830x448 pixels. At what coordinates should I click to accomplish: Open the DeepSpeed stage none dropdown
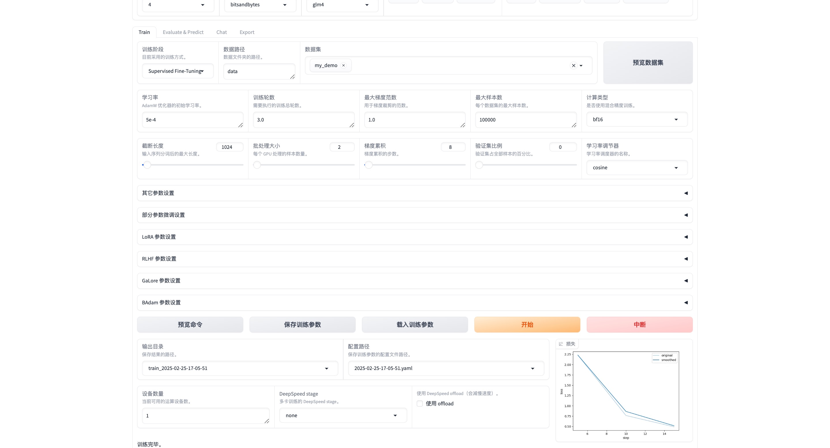pos(343,415)
